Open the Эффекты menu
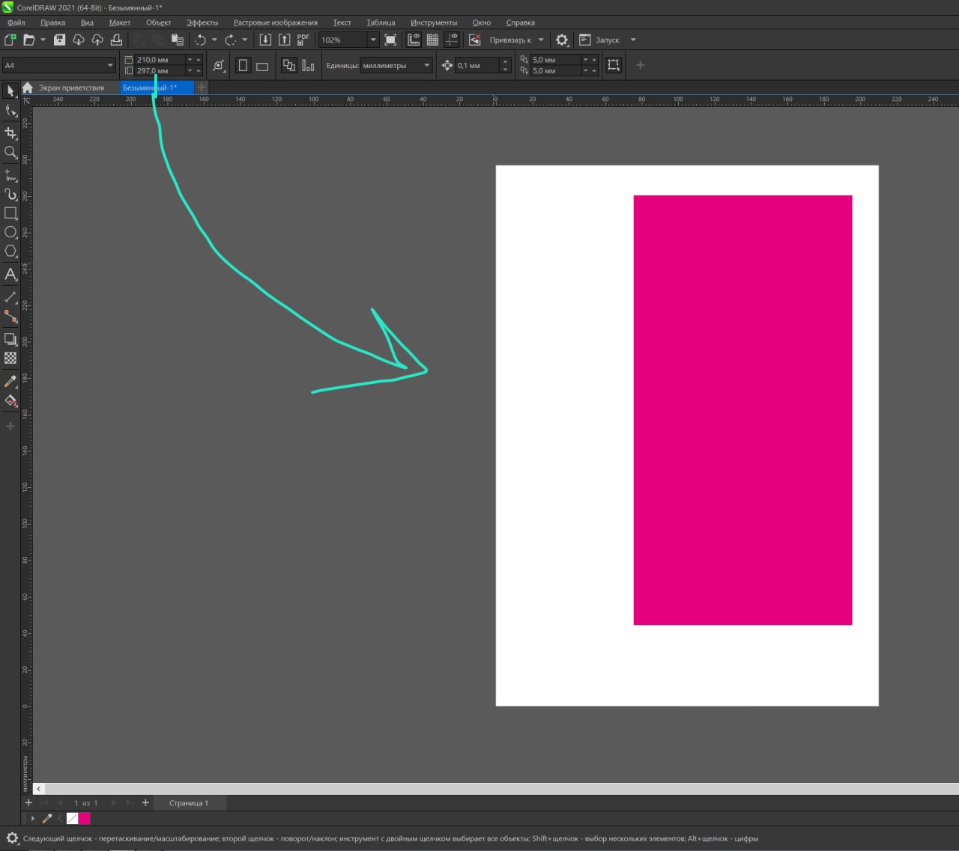 click(202, 22)
